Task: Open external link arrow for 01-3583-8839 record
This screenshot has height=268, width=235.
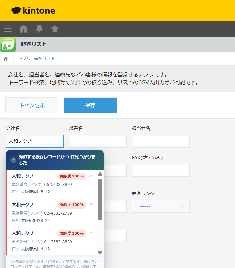Action: coord(90,233)
